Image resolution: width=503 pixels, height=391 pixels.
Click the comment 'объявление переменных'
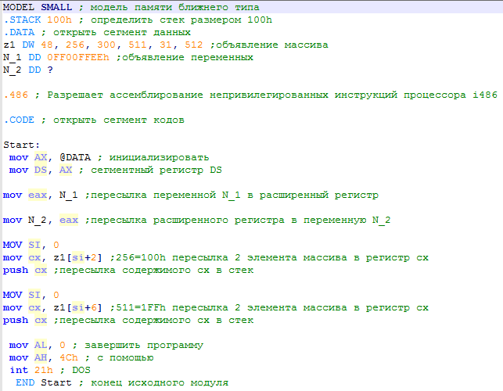click(188, 57)
